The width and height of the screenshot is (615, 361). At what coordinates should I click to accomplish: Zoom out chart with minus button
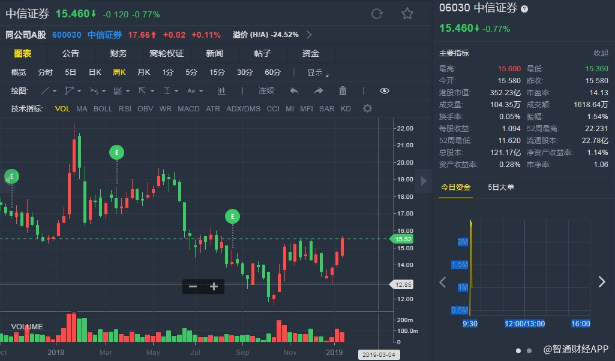click(193, 287)
